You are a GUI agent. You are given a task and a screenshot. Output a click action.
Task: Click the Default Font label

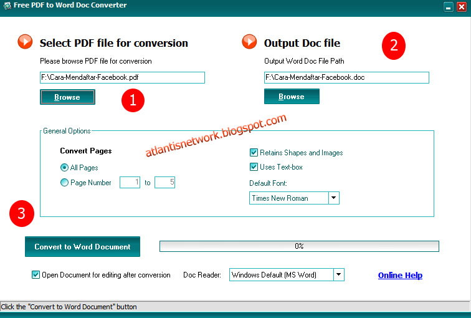click(x=268, y=183)
